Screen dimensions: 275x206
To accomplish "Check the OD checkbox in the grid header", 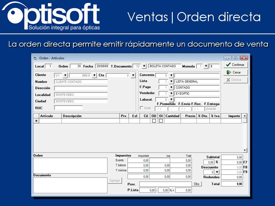I will pos(154,120).
